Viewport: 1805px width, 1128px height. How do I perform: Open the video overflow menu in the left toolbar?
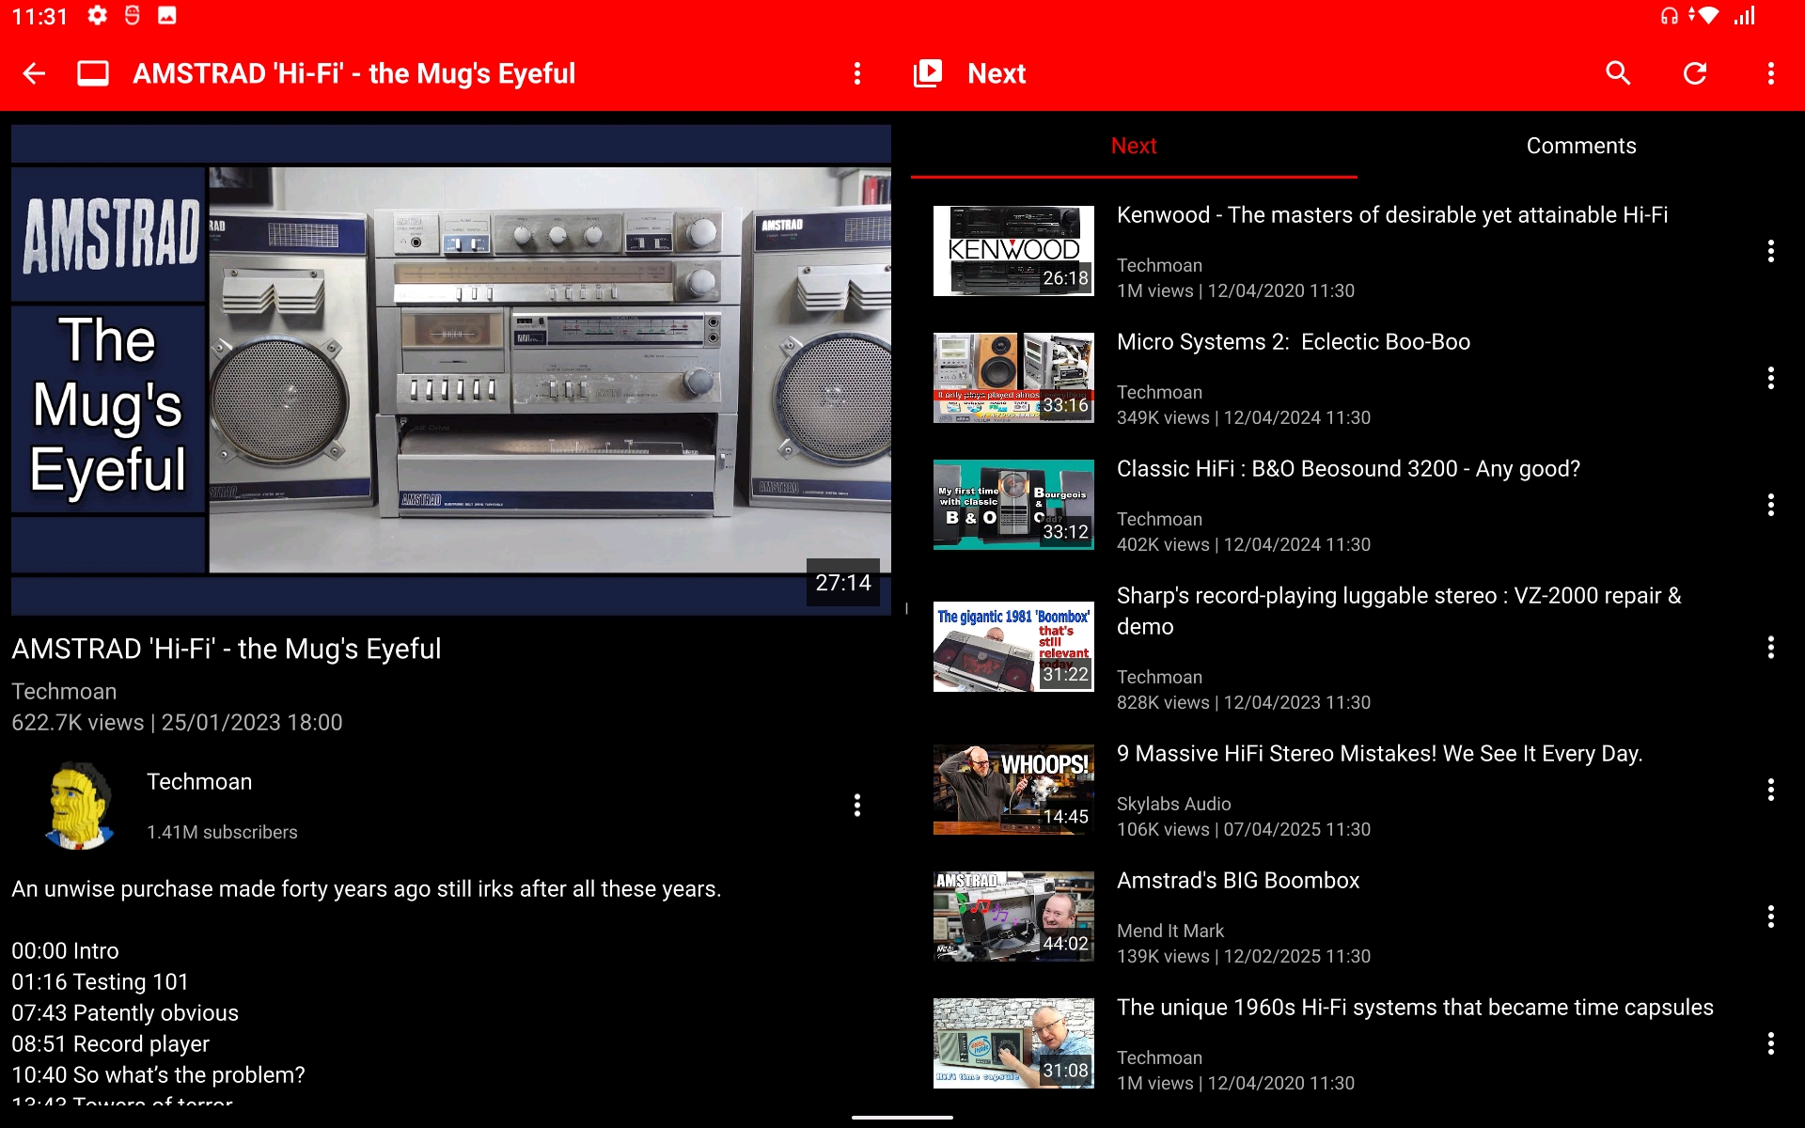click(856, 73)
